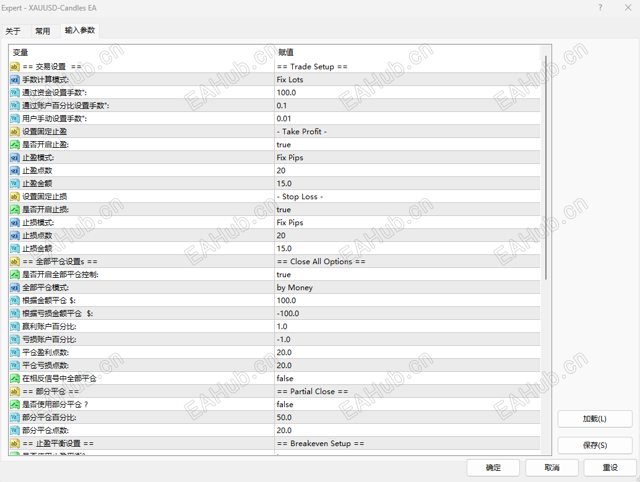Click the double icon beside 用户手动设置手数

pyautogui.click(x=15, y=119)
